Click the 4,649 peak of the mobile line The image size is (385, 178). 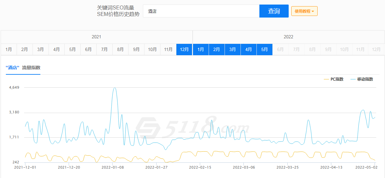coord(115,88)
